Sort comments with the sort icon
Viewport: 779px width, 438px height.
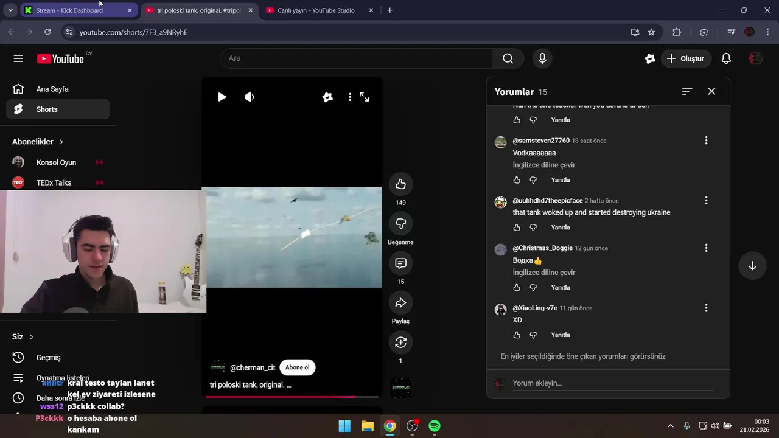[687, 91]
